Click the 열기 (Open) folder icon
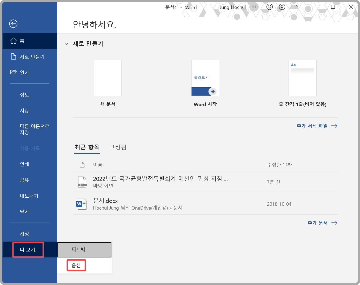 coord(14,73)
